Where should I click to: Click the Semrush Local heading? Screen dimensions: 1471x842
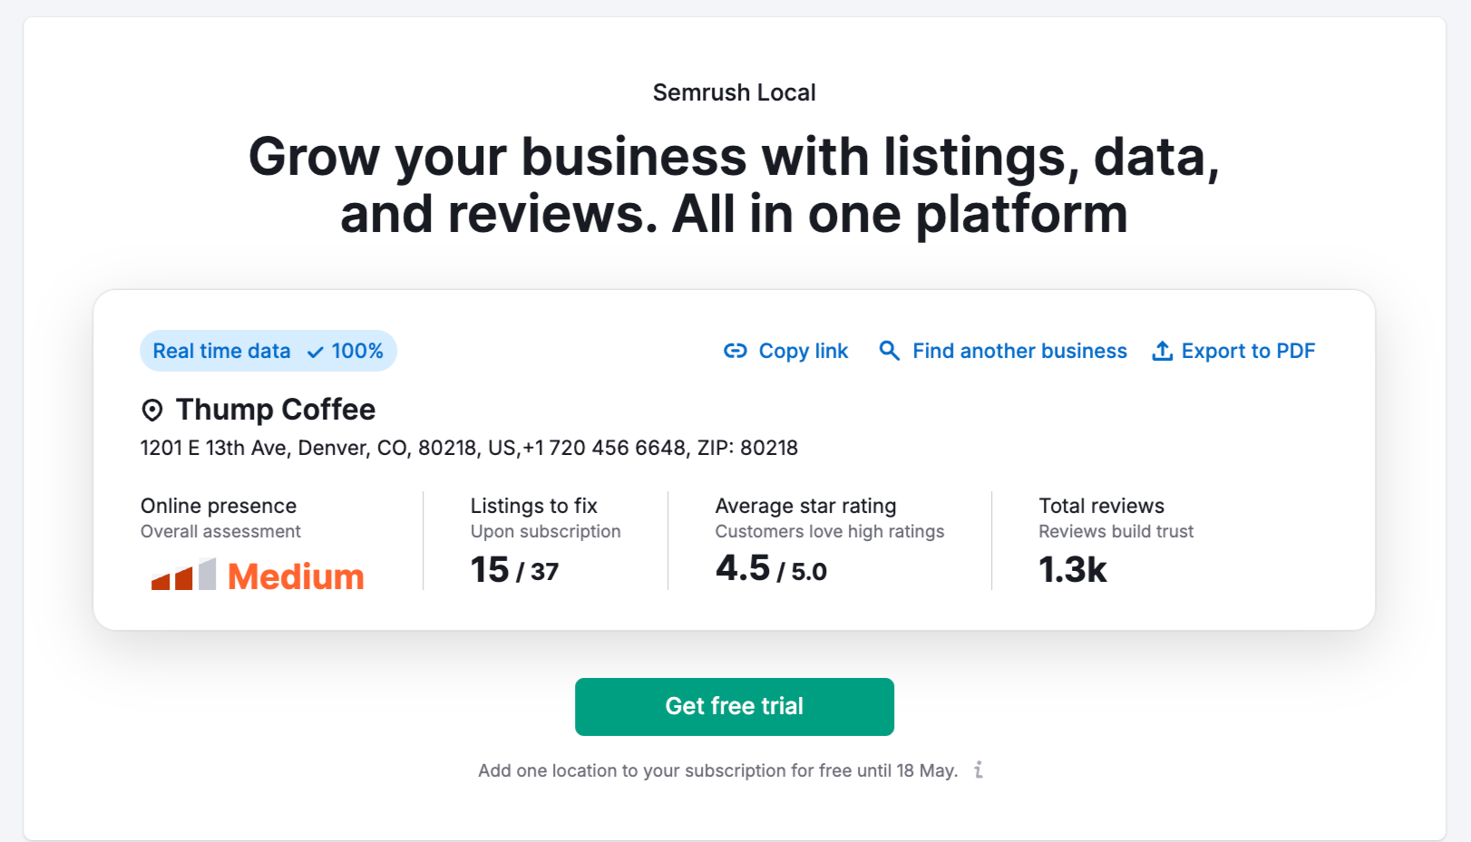[735, 92]
